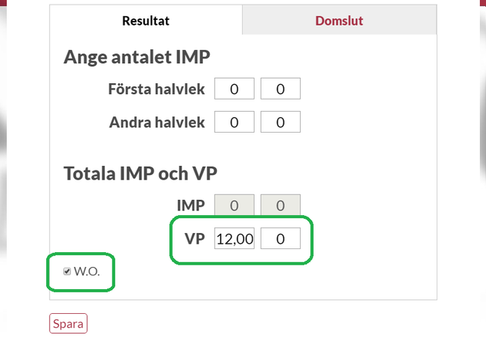Click the IMP row label

click(x=190, y=205)
